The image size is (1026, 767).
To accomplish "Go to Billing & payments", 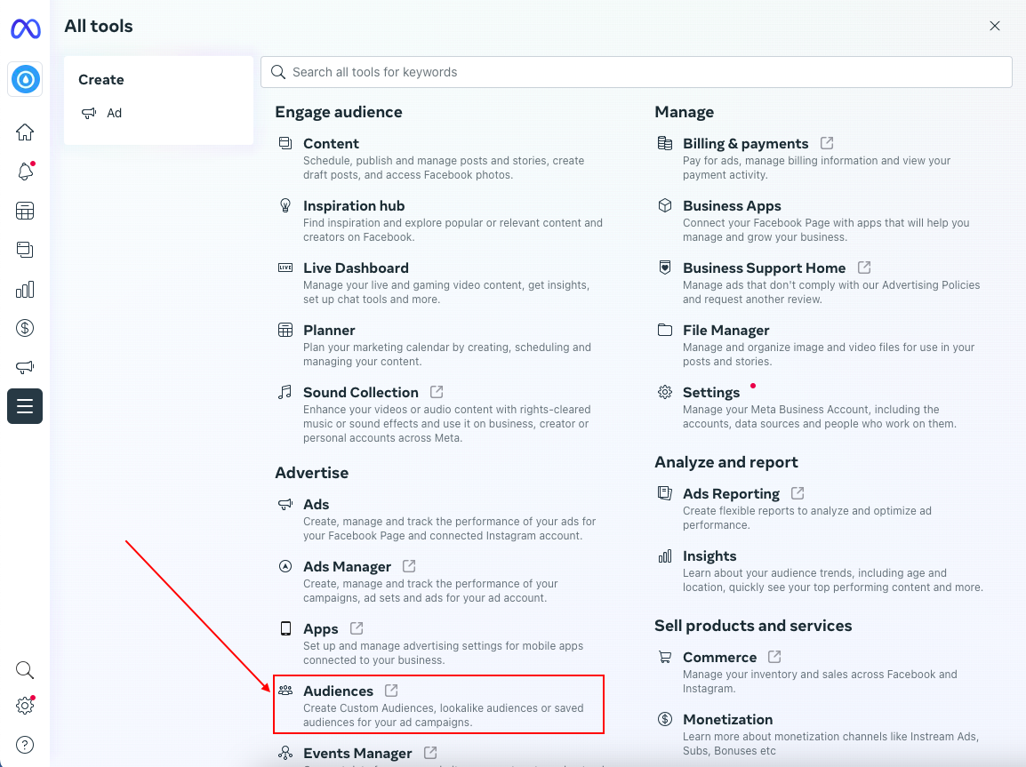I will (745, 144).
